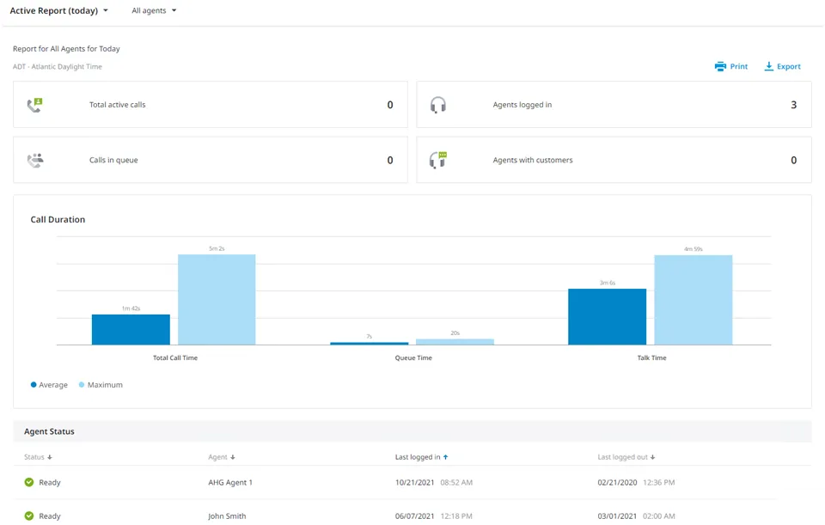Click John Smith Ready status checkmark
Screen dimensions: 825x525
[x=29, y=516]
